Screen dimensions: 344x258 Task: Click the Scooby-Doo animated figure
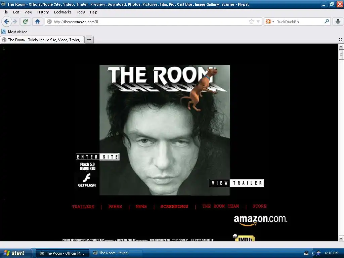coord(199,89)
